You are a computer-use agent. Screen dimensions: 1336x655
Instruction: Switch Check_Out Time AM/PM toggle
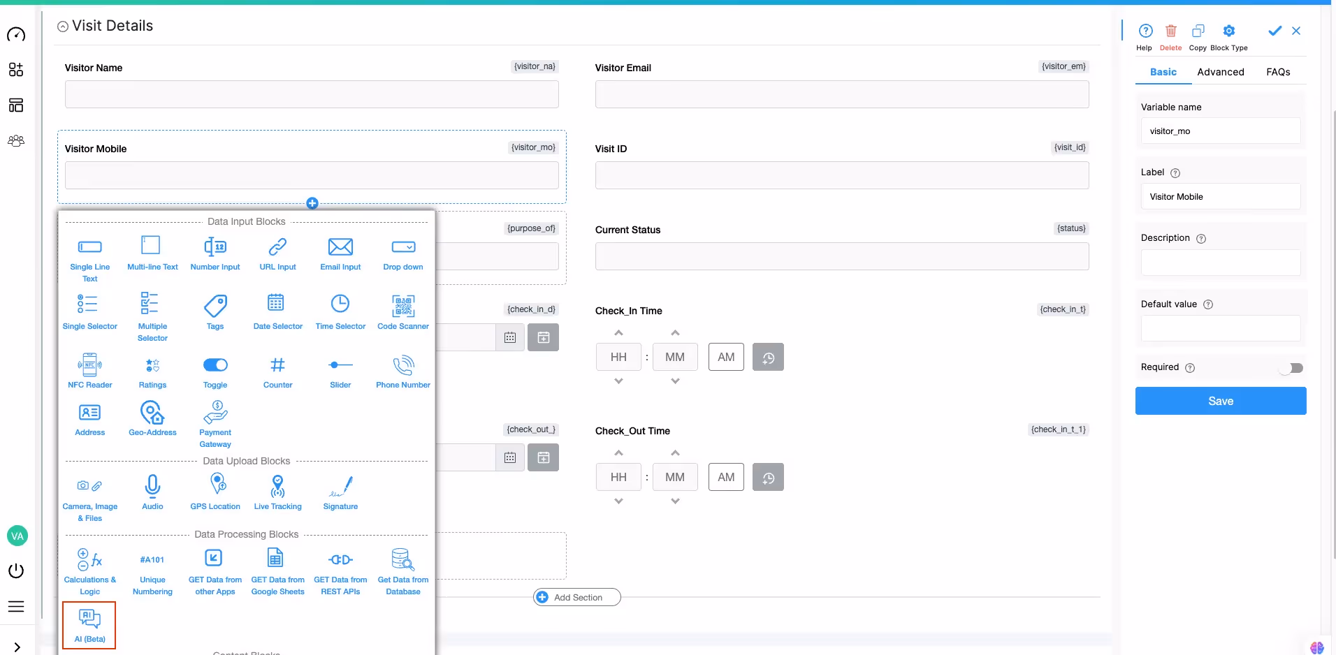point(726,477)
